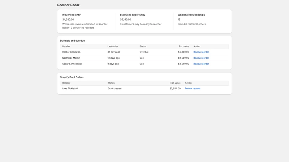Click the '9 days ago' cell

point(113,64)
